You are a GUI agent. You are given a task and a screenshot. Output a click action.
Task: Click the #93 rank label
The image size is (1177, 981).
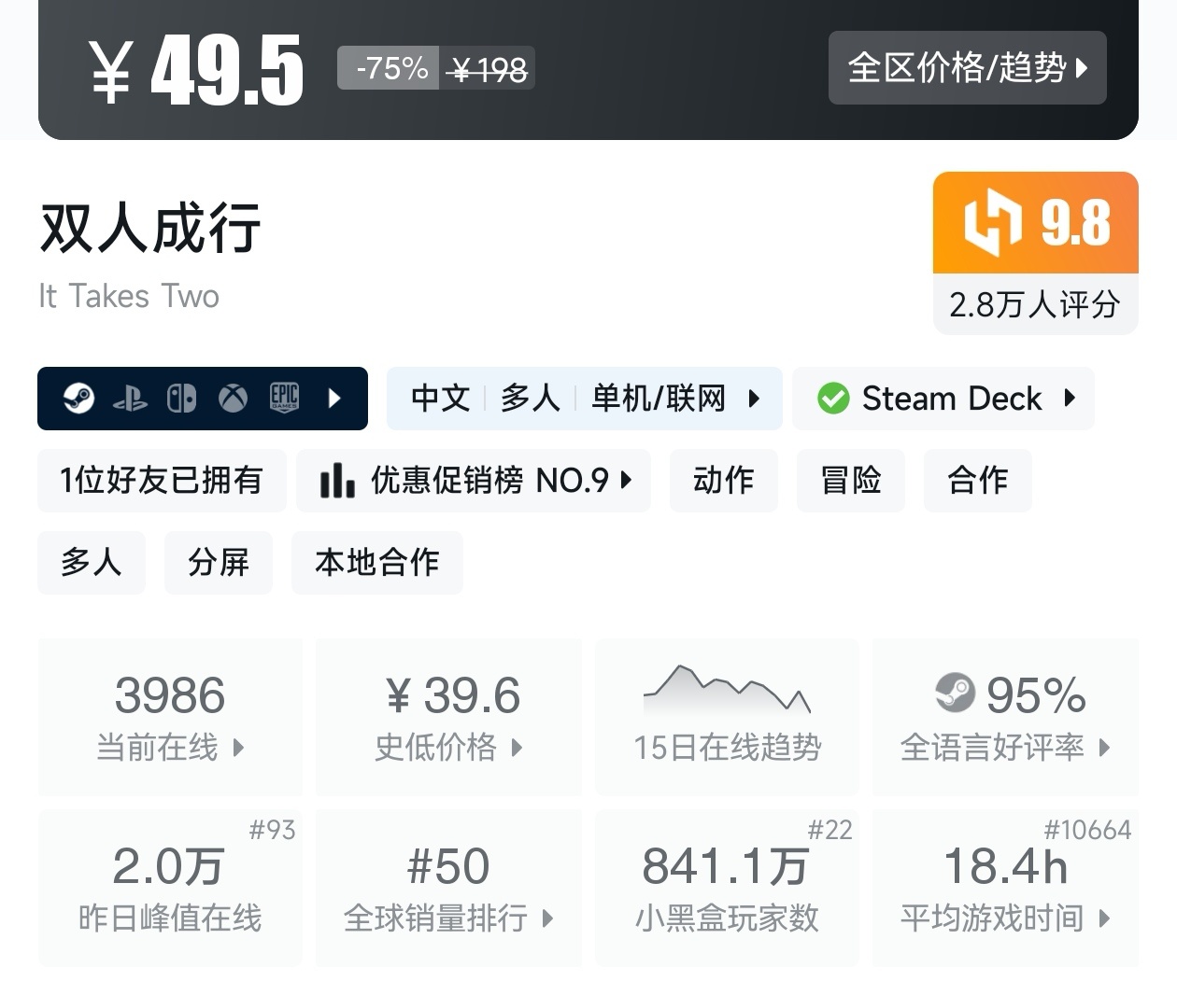272,829
